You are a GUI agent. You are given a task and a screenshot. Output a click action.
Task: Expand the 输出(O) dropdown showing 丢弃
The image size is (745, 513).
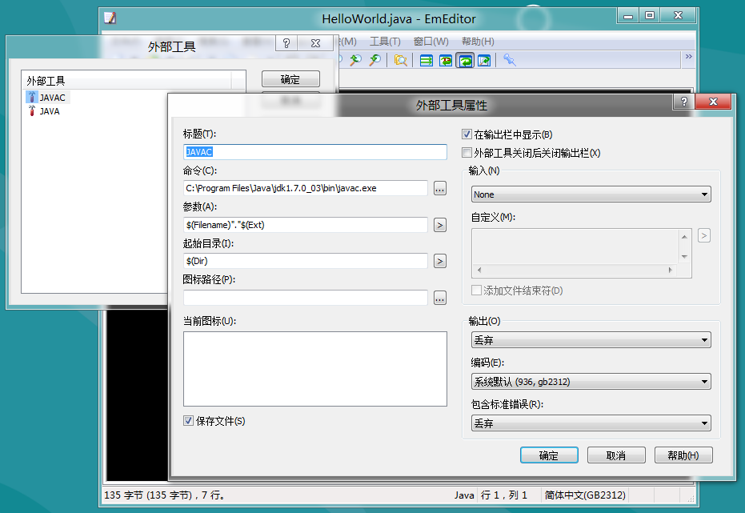(590, 339)
